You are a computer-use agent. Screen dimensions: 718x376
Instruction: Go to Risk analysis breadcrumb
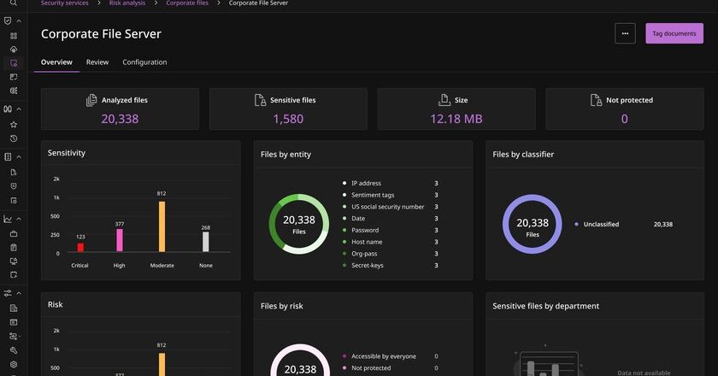click(x=127, y=3)
